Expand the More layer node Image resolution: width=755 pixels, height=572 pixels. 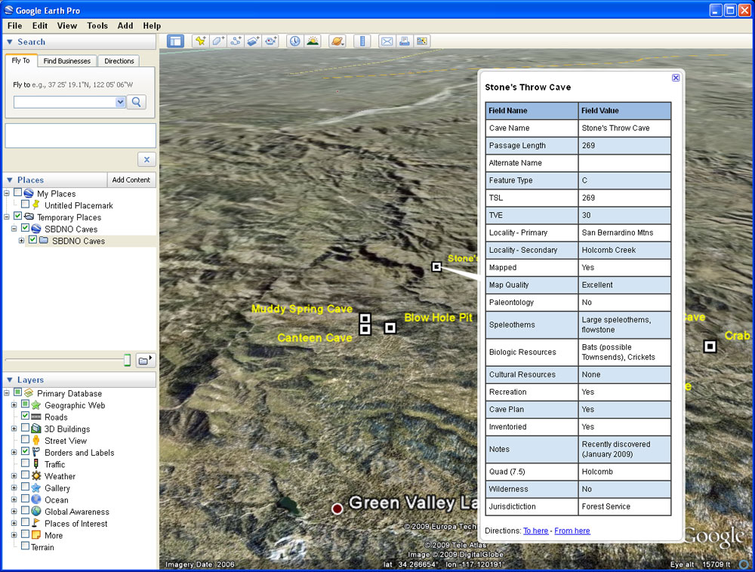[14, 535]
